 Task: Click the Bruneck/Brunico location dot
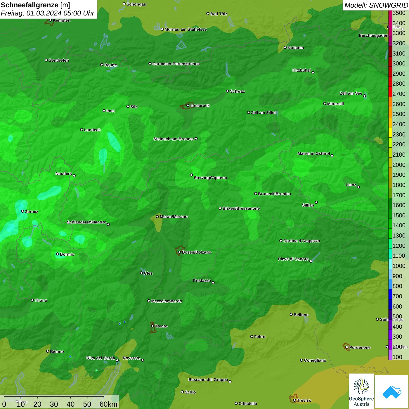256,193
